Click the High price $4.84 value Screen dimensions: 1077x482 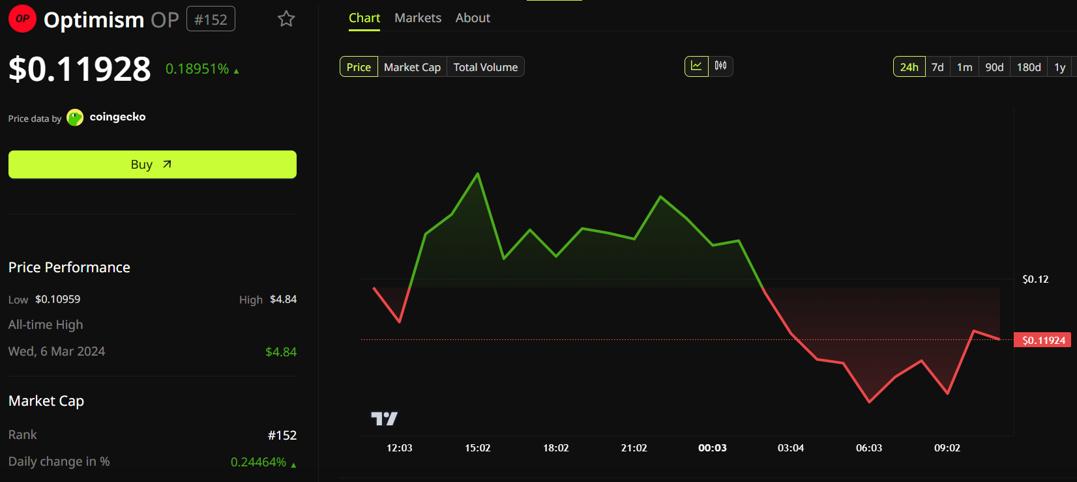coord(283,299)
